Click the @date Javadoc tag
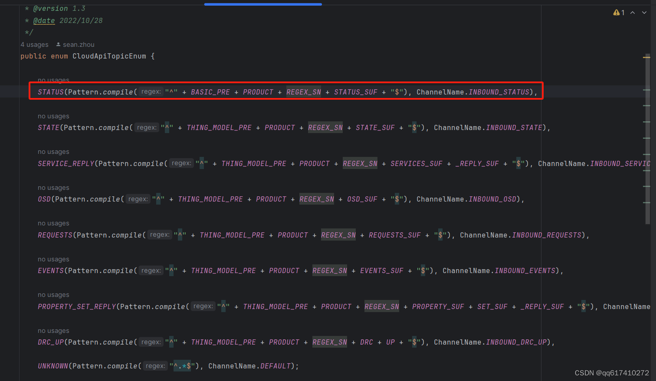The width and height of the screenshot is (656, 381). point(44,21)
